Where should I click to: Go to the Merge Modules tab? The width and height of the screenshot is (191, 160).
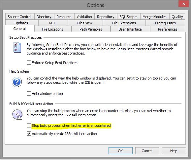[x=154, y=17]
